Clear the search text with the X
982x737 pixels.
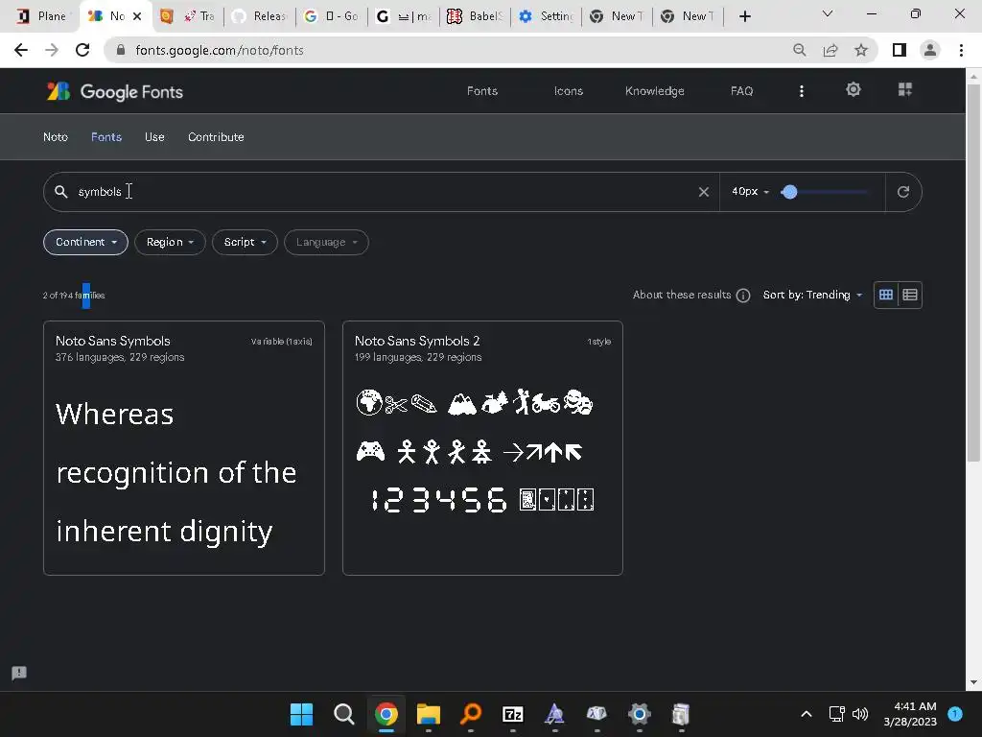704,192
